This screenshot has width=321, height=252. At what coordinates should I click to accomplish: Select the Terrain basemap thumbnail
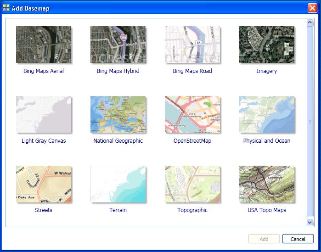click(118, 184)
